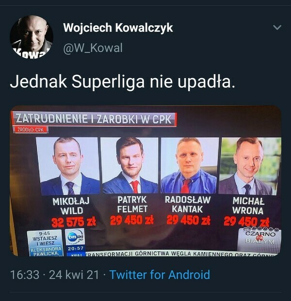Click Michał Wrona's photo
Image resolution: width=291 pixels, height=301 pixels.
250,166
